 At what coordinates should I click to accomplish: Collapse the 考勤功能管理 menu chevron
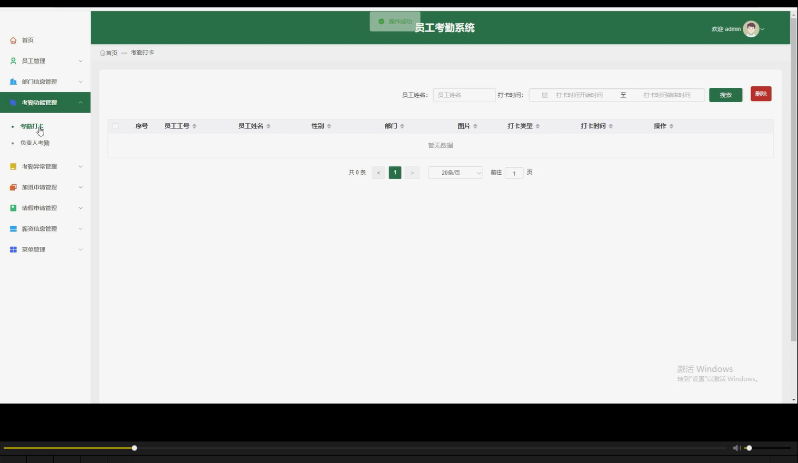(x=81, y=103)
